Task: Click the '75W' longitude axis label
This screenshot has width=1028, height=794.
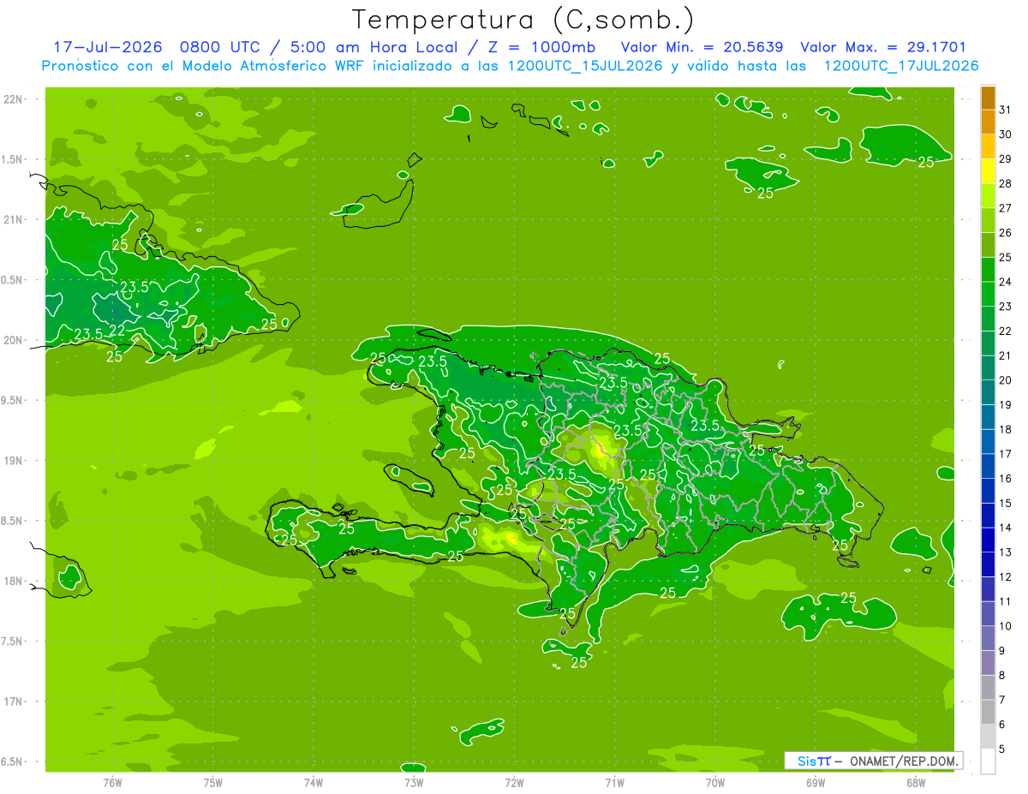Action: [x=213, y=783]
